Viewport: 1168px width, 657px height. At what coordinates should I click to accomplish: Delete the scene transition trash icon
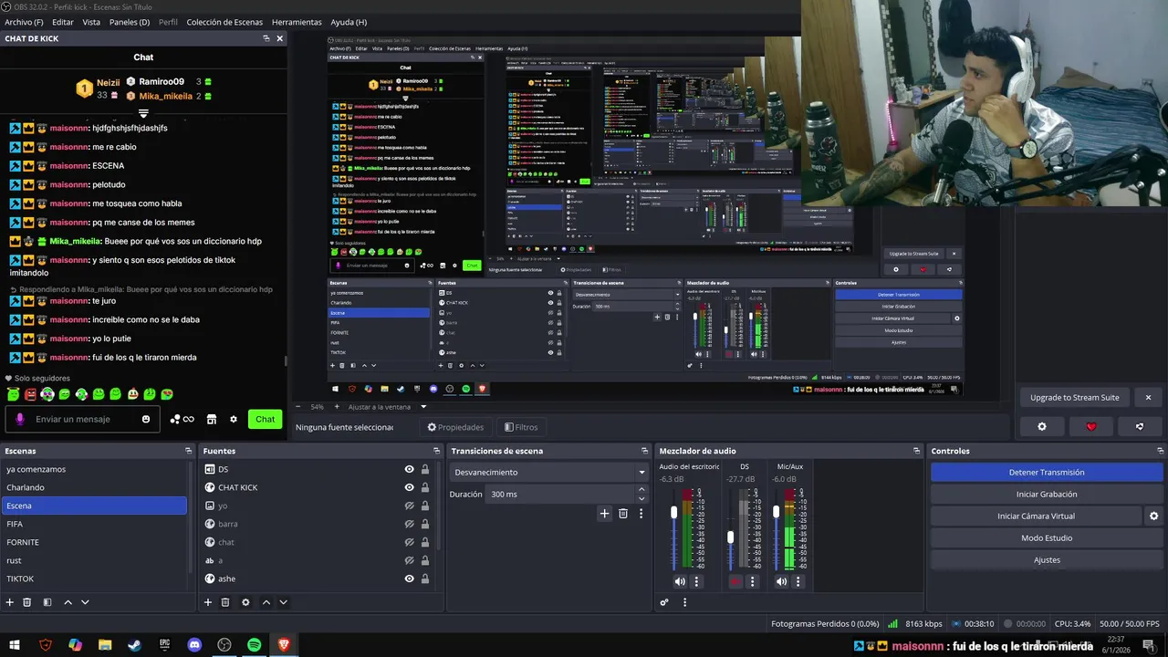(x=623, y=514)
